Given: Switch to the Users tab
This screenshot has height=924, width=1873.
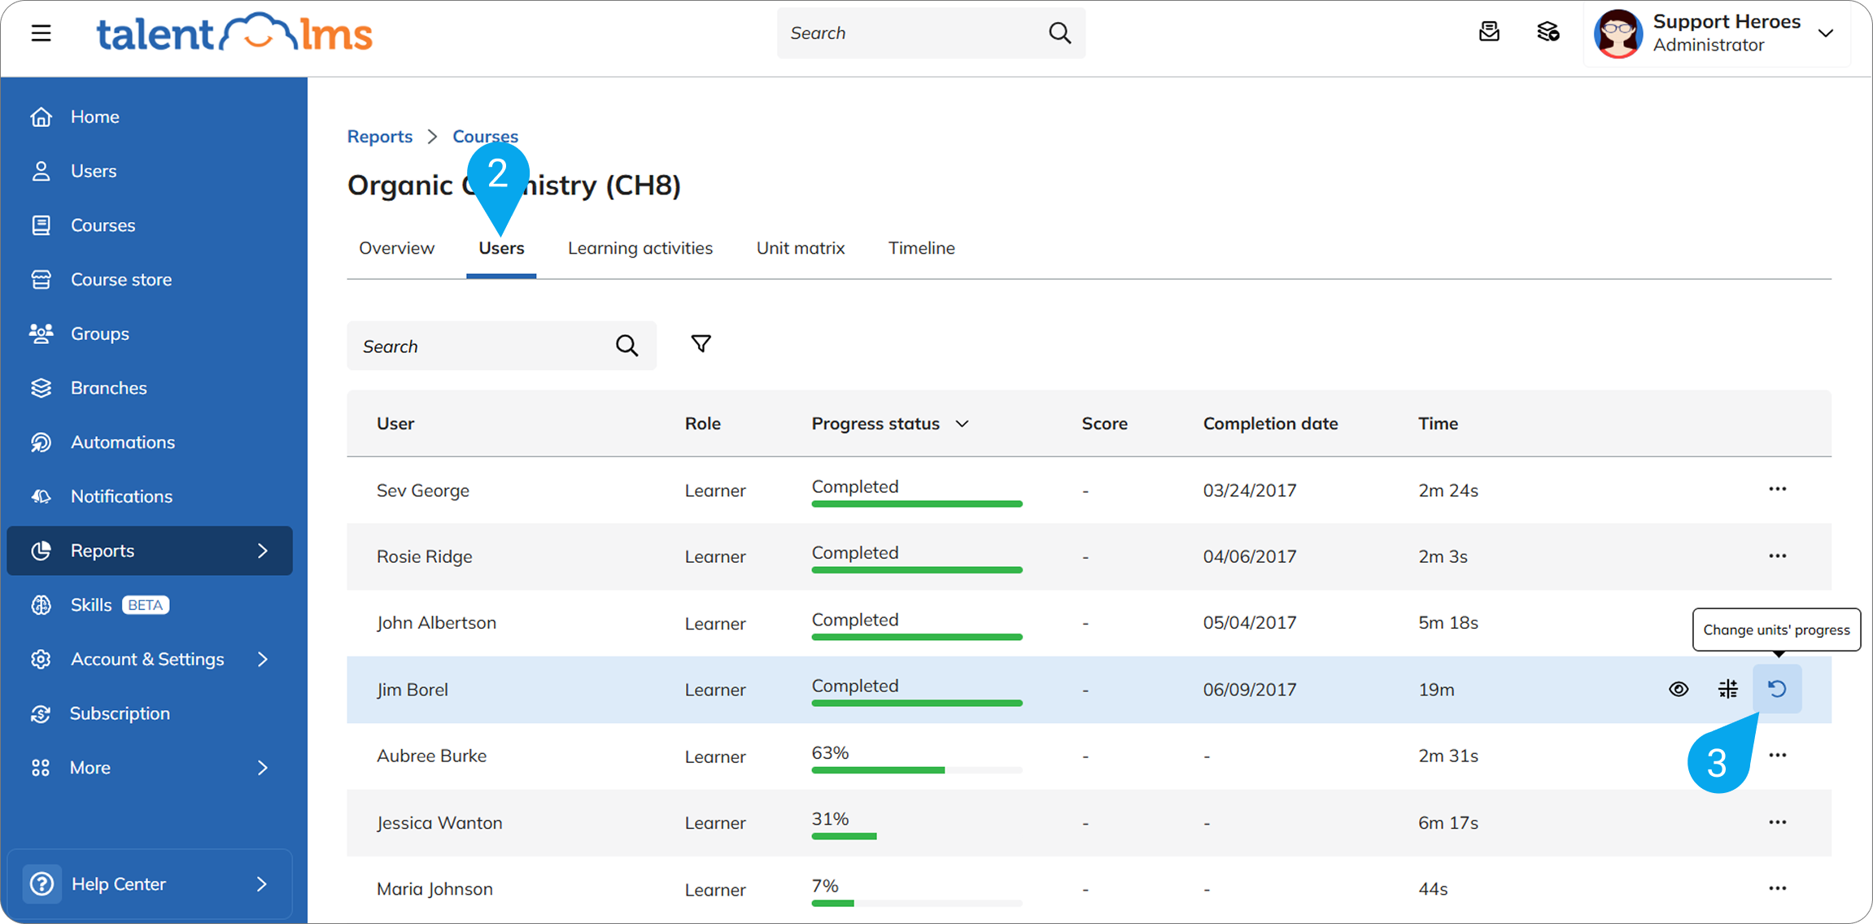Looking at the screenshot, I should pyautogui.click(x=501, y=248).
